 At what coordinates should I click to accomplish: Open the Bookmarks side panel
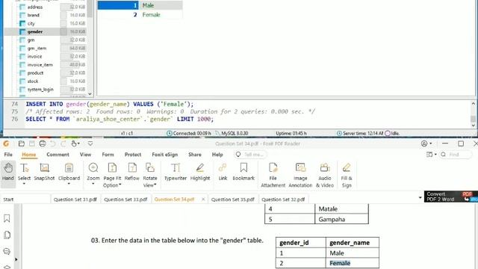pos(7,218)
